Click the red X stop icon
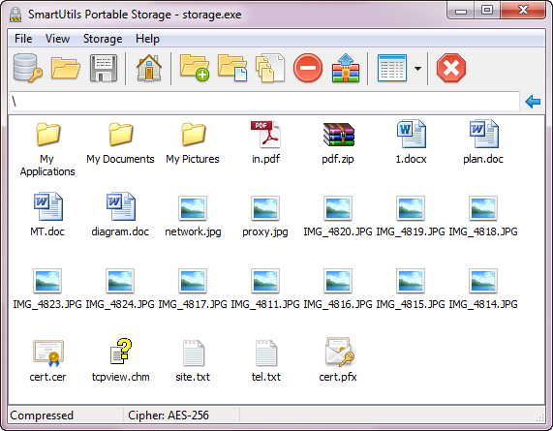This screenshot has height=431, width=553. click(x=451, y=68)
